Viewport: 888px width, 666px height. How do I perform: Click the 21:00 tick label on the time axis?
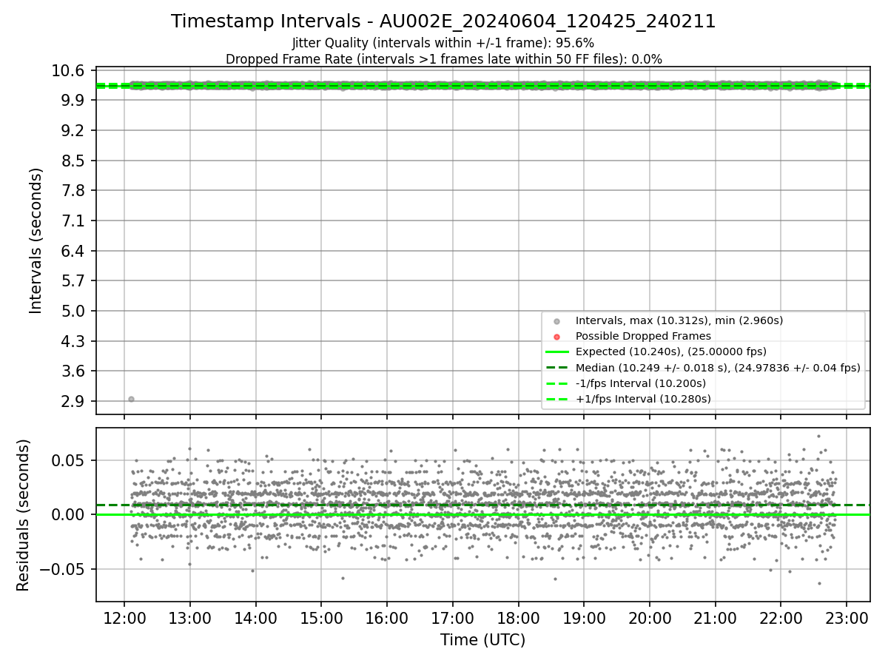716,618
